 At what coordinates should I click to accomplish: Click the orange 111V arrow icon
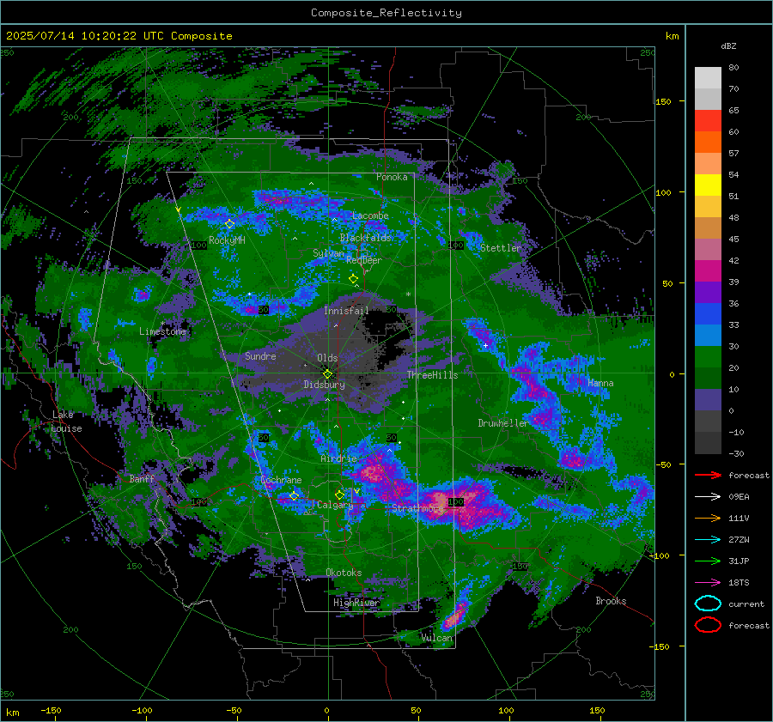point(708,518)
